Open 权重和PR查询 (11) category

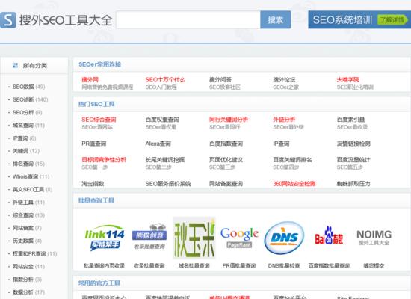[x=35, y=253]
